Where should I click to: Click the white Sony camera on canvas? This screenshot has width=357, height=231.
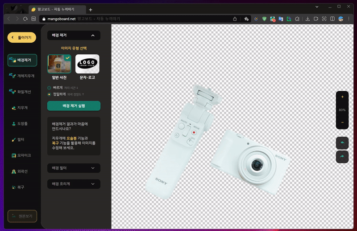tap(250, 162)
